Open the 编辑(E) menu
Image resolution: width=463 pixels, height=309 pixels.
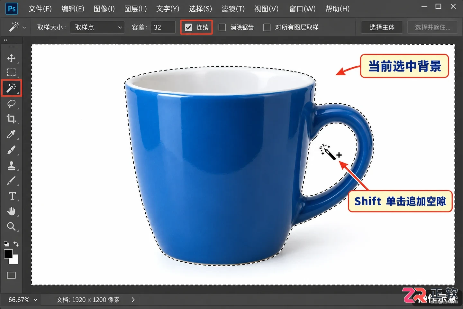[x=73, y=9]
